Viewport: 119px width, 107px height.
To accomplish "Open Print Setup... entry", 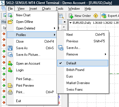I will 32,79.
